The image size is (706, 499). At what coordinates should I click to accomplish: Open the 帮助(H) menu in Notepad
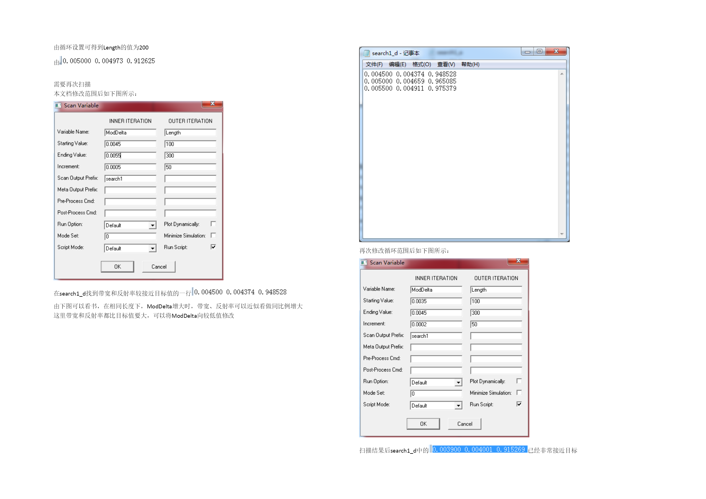pyautogui.click(x=470, y=64)
